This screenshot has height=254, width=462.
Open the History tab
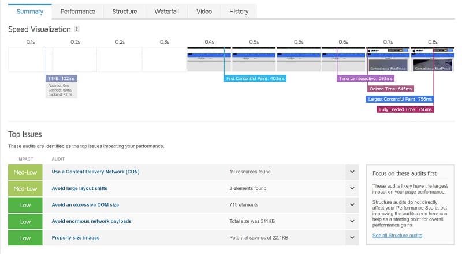(x=239, y=11)
